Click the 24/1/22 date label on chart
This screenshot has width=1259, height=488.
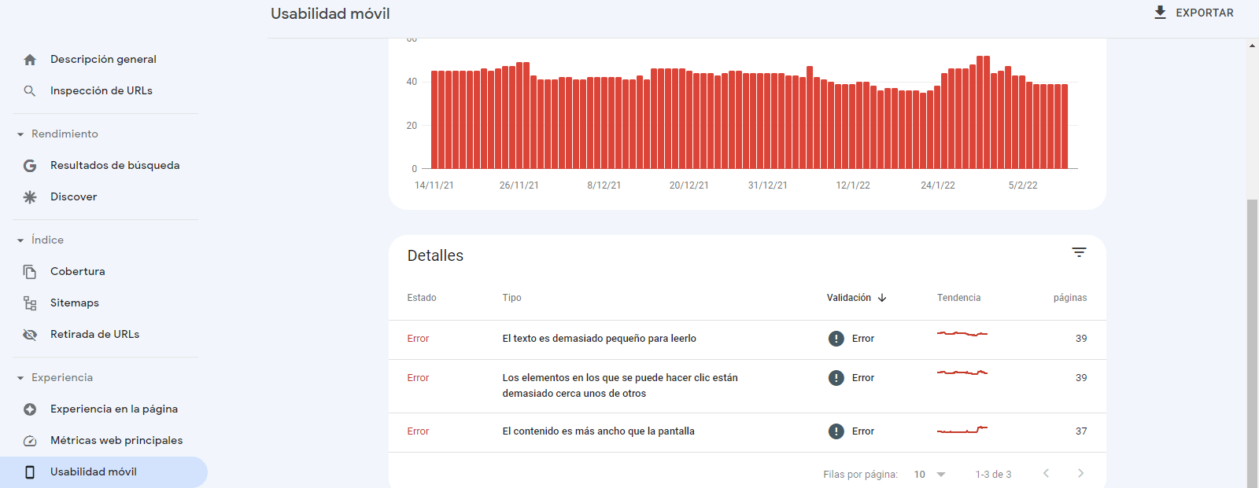(938, 185)
